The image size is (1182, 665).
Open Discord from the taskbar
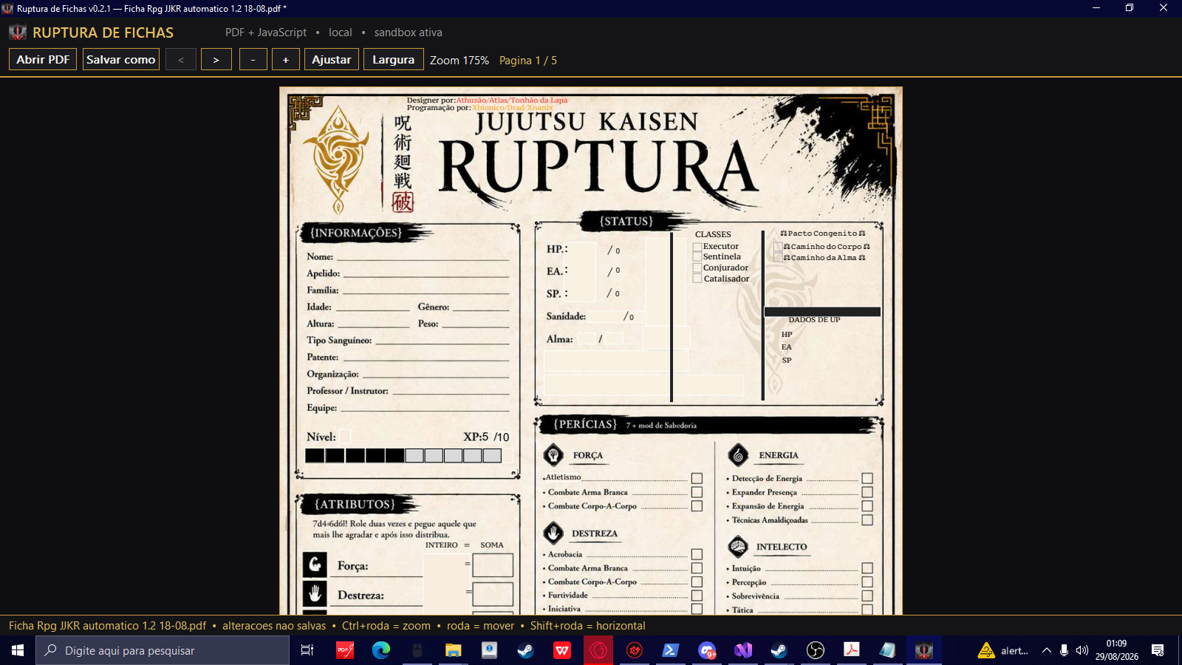point(707,650)
